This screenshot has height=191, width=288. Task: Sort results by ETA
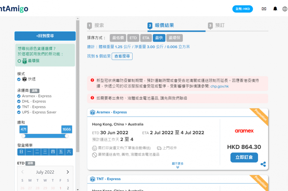coord(146,38)
